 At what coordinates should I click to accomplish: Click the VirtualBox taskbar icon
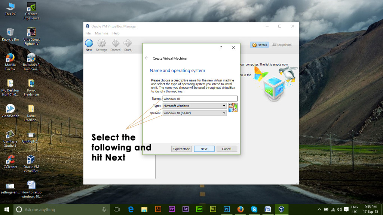281,209
